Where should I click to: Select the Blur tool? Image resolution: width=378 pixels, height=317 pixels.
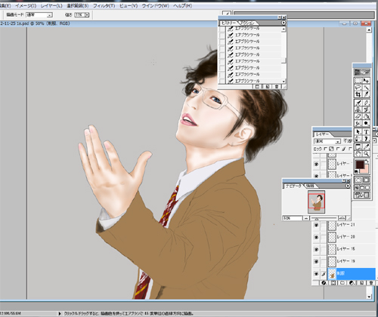pyautogui.click(x=358, y=123)
